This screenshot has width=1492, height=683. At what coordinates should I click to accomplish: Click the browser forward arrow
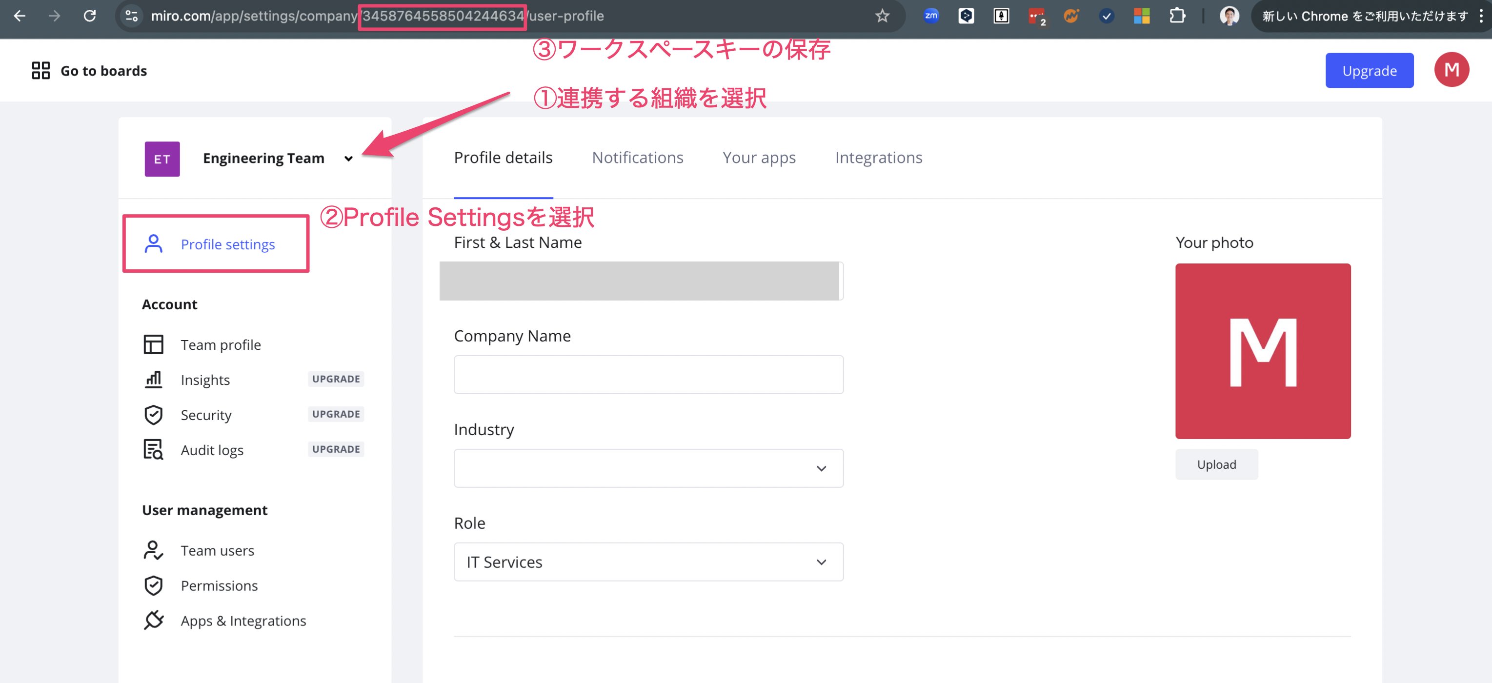pyautogui.click(x=55, y=16)
